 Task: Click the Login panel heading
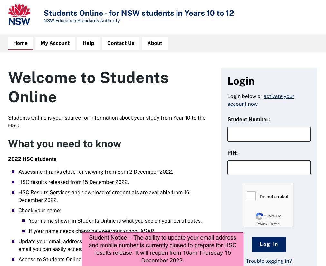point(241,81)
